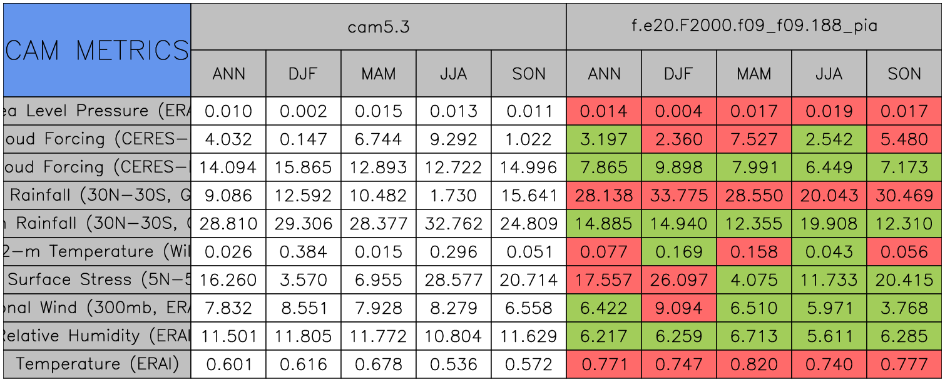Select the cell showing 28.577
945x382 pixels.
[454, 279]
